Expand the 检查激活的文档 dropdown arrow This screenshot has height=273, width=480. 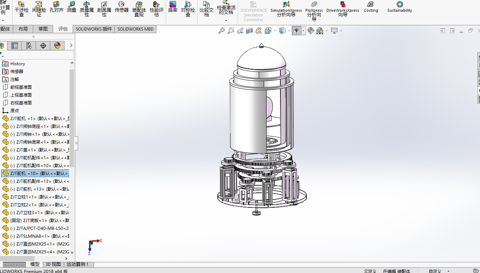[226, 20]
